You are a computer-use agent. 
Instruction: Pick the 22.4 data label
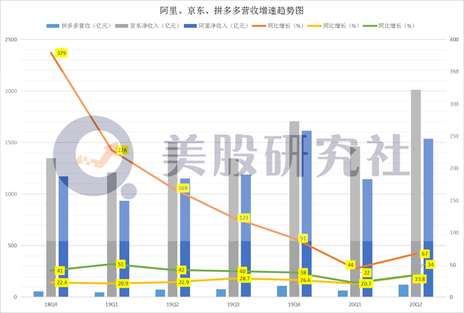pyautogui.click(x=62, y=283)
